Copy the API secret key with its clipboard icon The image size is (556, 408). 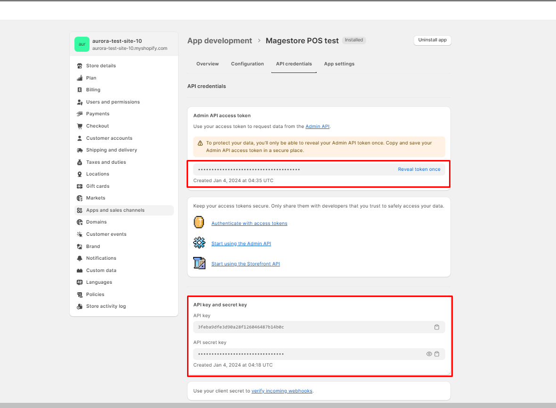[437, 353]
